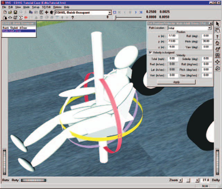Click the Paste icon in toolbar
This screenshot has width=222, height=189.
(x=36, y=12)
